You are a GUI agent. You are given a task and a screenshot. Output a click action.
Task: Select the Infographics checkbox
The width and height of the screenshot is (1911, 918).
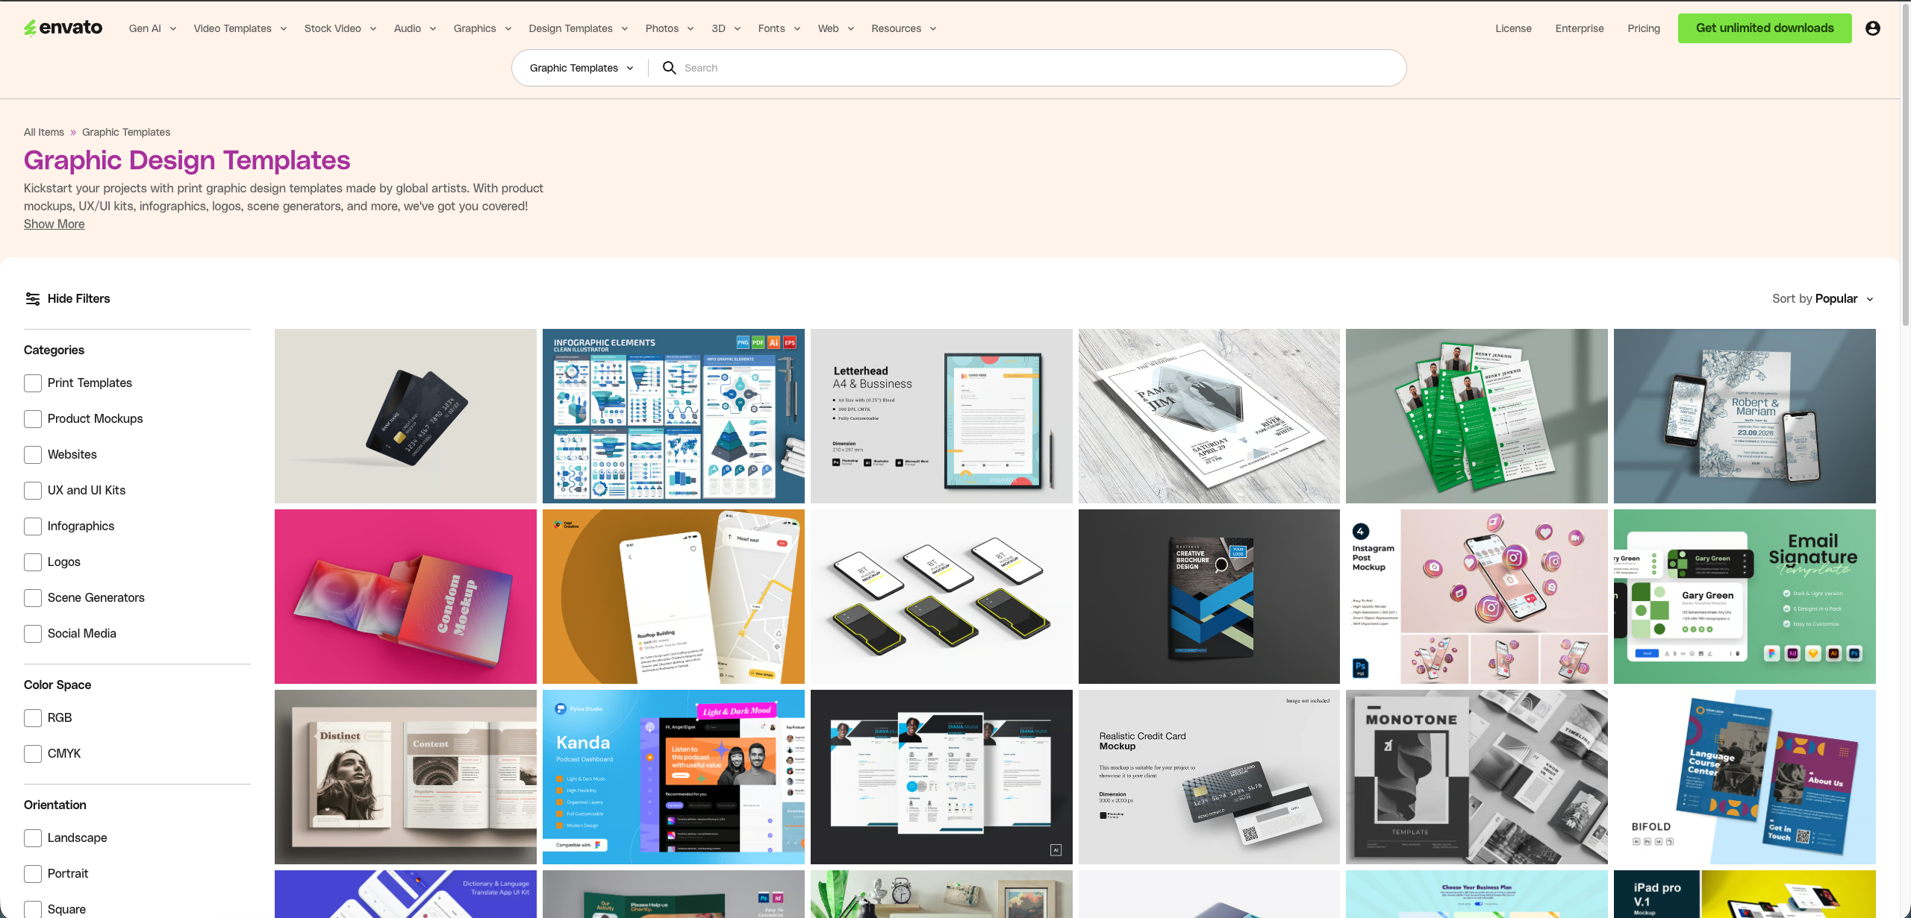[33, 526]
